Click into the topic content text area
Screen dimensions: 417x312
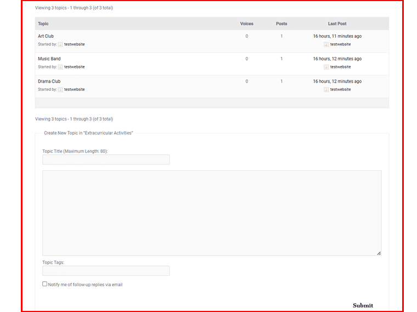(212, 213)
